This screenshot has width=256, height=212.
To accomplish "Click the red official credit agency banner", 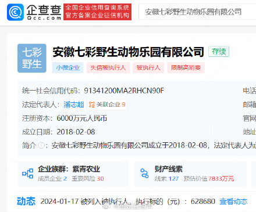I will click(97, 12).
